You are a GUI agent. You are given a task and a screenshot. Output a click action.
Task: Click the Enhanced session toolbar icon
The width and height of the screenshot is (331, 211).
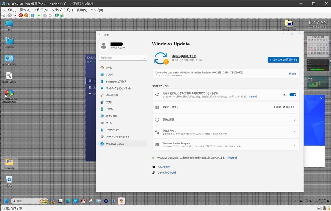(56, 15)
